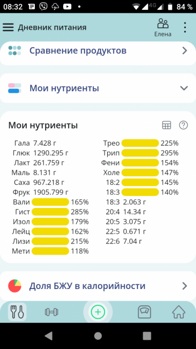Open the hamburger navigation menu
Image resolution: width=196 pixels, height=349 pixels.
tap(8, 27)
